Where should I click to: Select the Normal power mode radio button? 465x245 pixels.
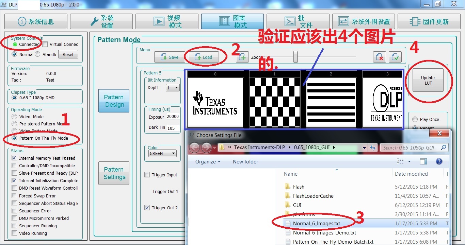click(14, 54)
